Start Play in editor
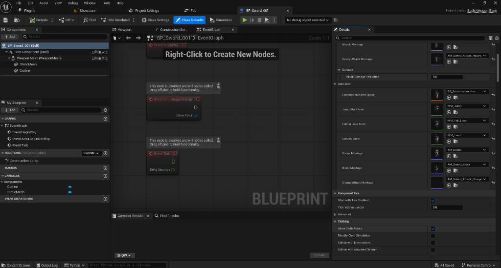The image size is (501, 268). [245, 20]
